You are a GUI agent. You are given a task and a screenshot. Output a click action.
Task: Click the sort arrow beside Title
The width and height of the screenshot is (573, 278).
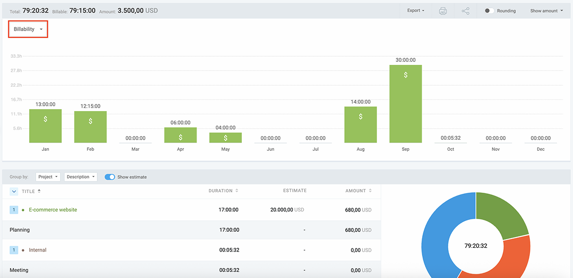(40, 191)
